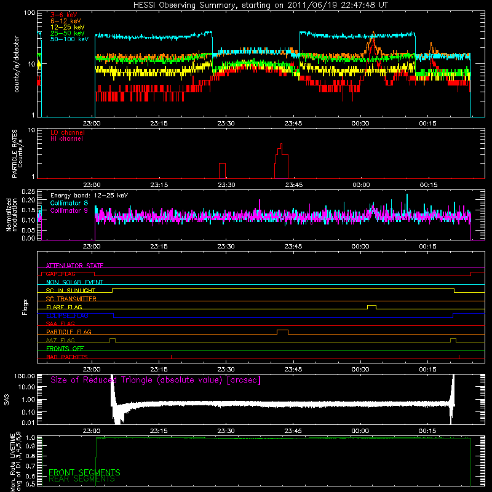Viewport: 492px width, 492px height.
Task: Click the BAD_PACKETS tick near 23:17
Action: coord(172,357)
